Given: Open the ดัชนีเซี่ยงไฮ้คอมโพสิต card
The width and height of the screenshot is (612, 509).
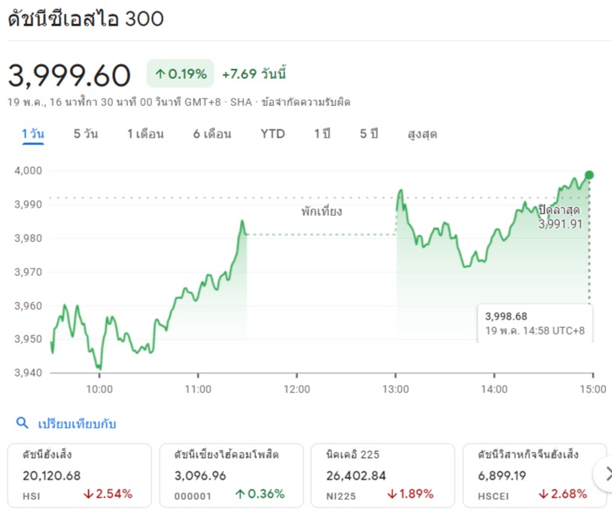Looking at the screenshot, I should [231, 474].
